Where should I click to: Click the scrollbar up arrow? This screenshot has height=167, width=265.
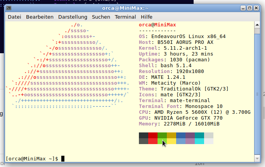(x=257, y=25)
